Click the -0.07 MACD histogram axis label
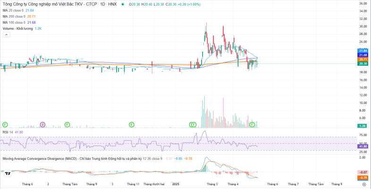371x189 pixels. click(x=363, y=172)
